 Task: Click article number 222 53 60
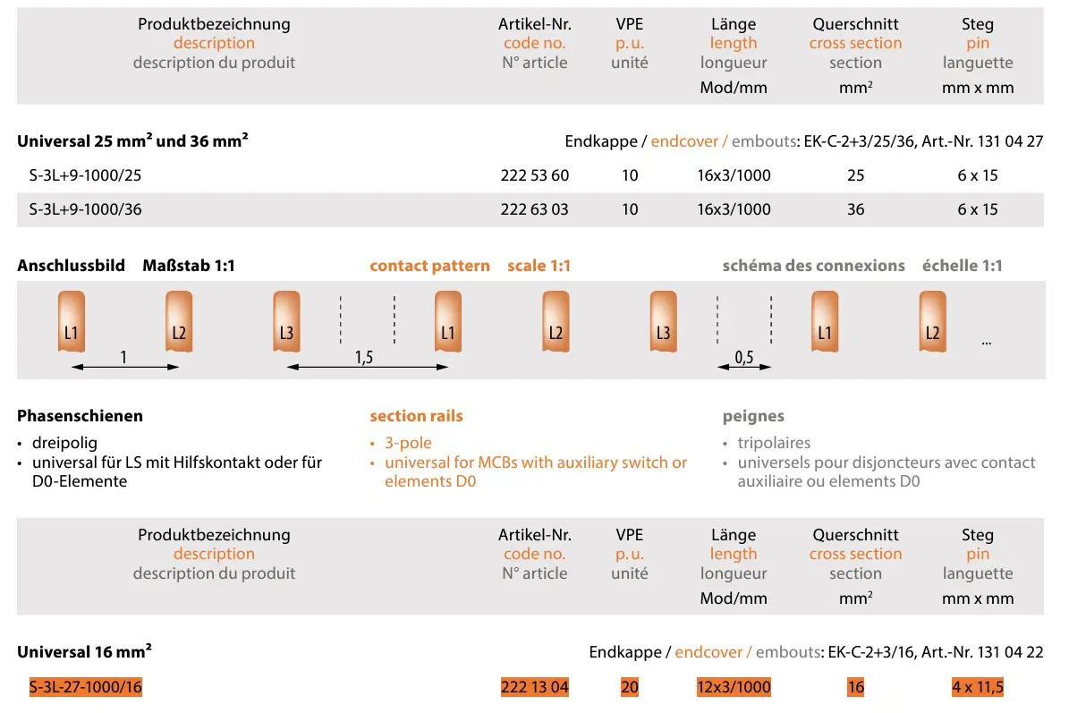coord(534,175)
